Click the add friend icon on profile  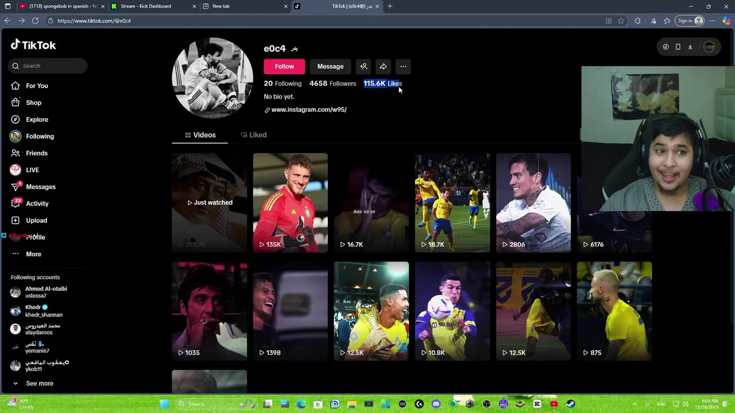[x=363, y=67]
